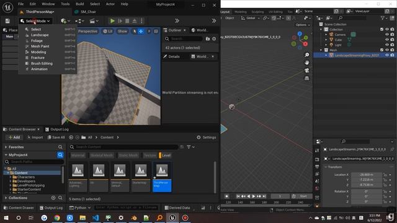
Task: Click the Content Browser Import button
Action: point(35,138)
